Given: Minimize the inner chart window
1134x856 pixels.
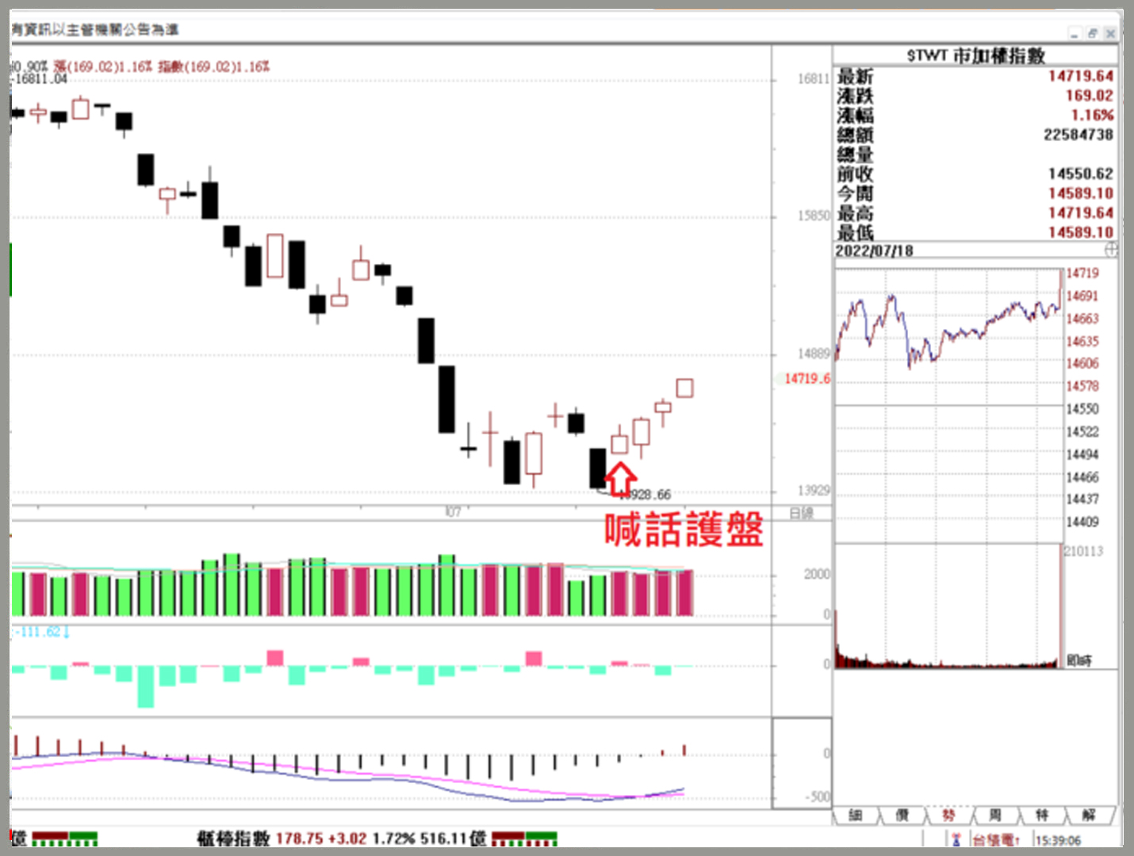Looking at the screenshot, I should click(1075, 33).
